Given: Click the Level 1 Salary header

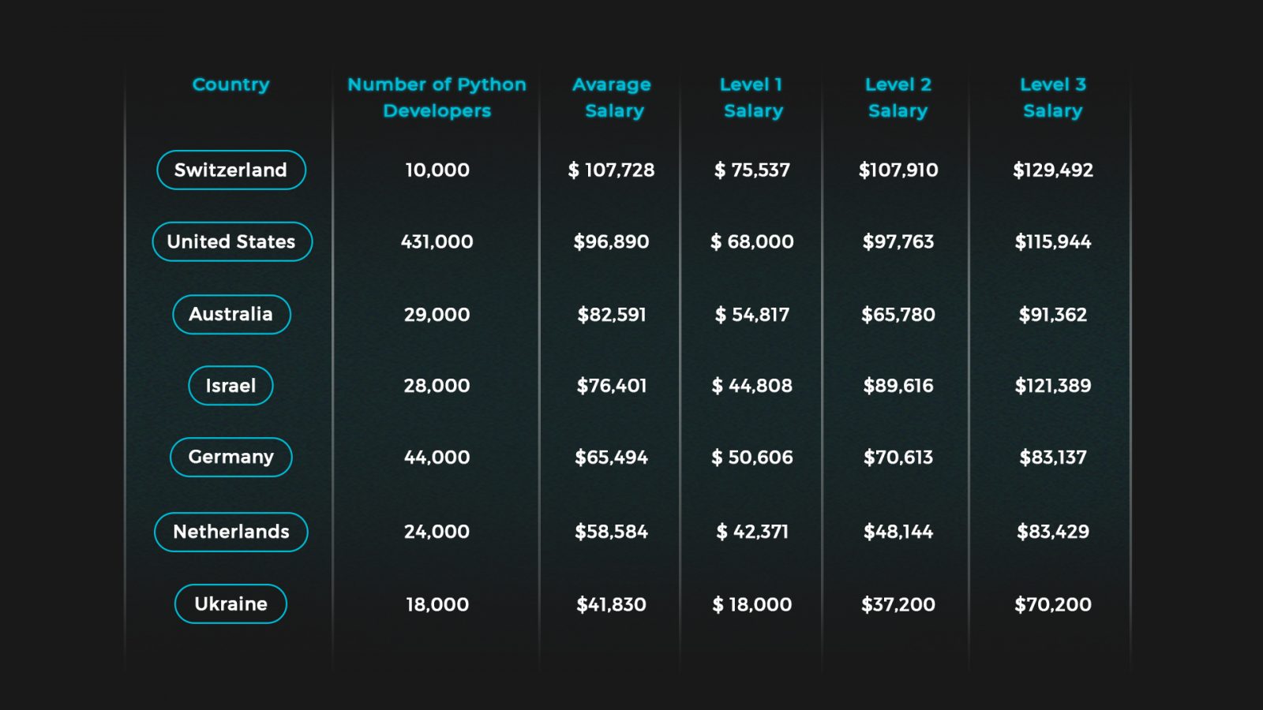Looking at the screenshot, I should click(752, 97).
